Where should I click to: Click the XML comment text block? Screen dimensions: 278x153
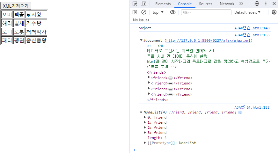[208, 56]
